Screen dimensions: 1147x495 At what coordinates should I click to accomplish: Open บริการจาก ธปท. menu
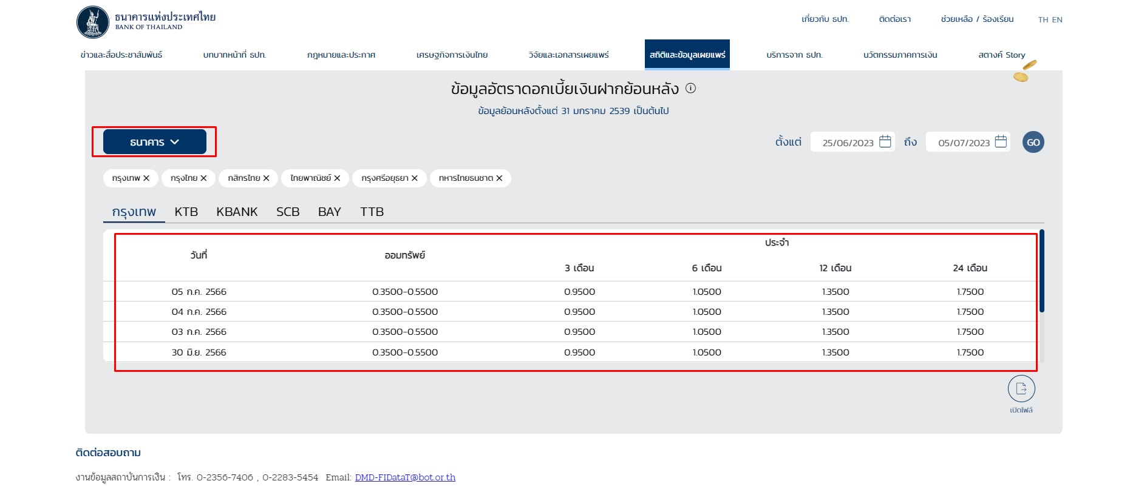tap(794, 55)
